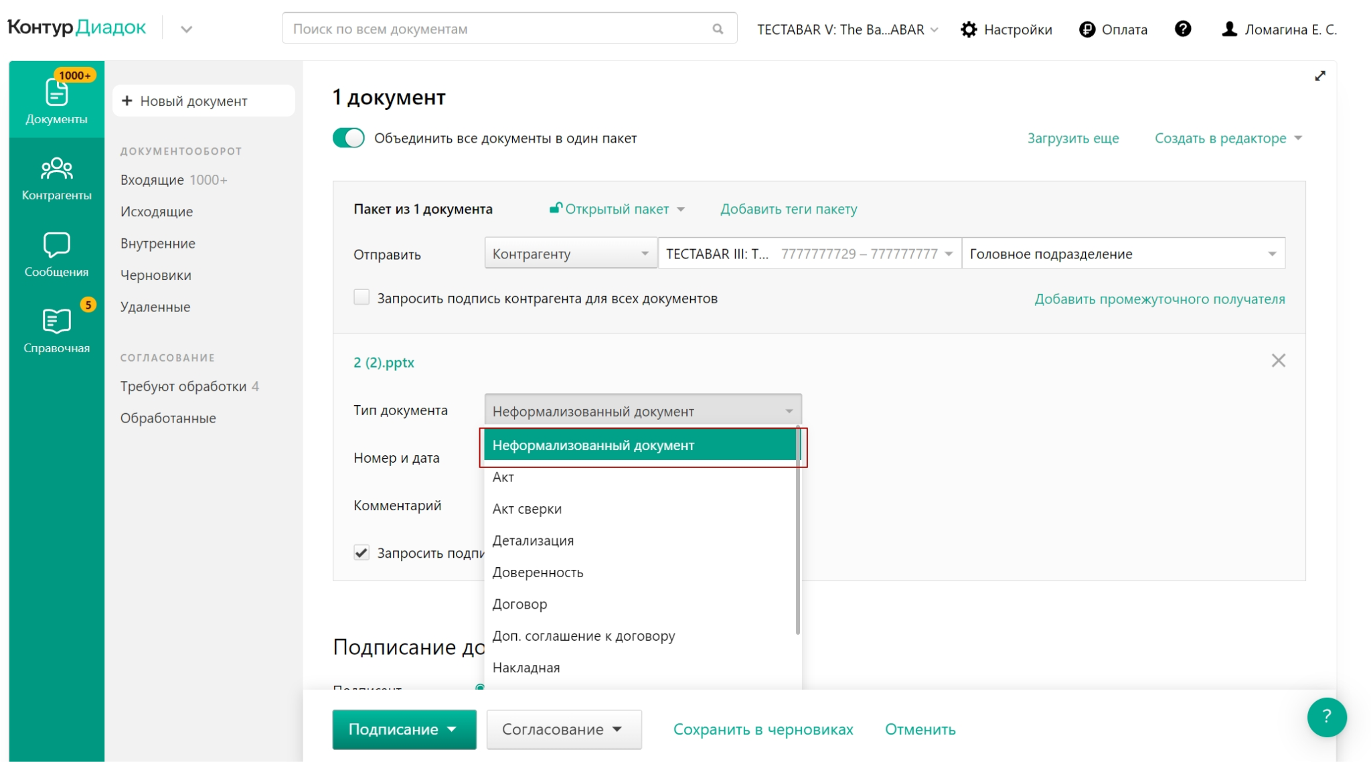The width and height of the screenshot is (1371, 762).
Task: Expand the Открытый пакет dropdown
Action: (x=617, y=209)
